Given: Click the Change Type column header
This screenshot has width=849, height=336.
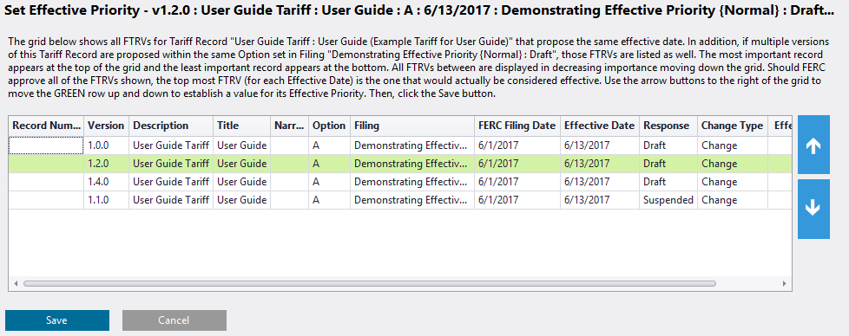Looking at the screenshot, I should [x=732, y=126].
